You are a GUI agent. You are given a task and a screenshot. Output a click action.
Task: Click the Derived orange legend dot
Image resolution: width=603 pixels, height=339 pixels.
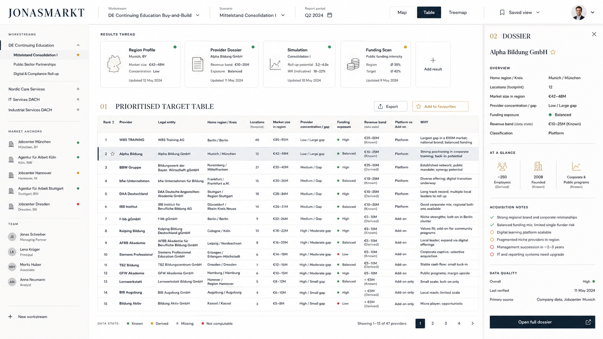click(152, 324)
